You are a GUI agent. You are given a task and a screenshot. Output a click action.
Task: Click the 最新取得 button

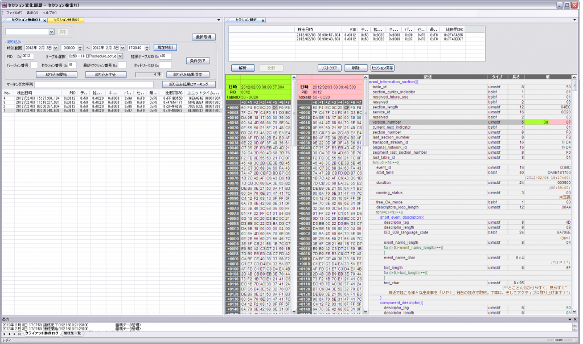click(204, 37)
